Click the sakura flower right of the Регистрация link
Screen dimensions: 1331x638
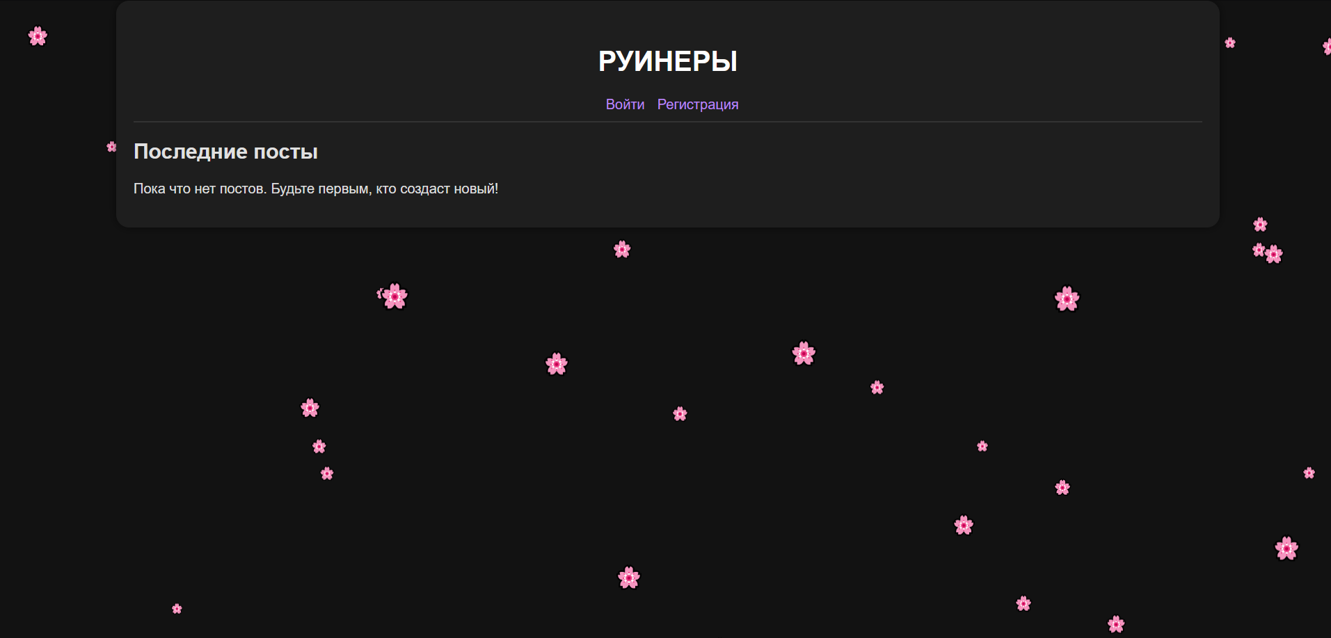pyautogui.click(x=1230, y=42)
